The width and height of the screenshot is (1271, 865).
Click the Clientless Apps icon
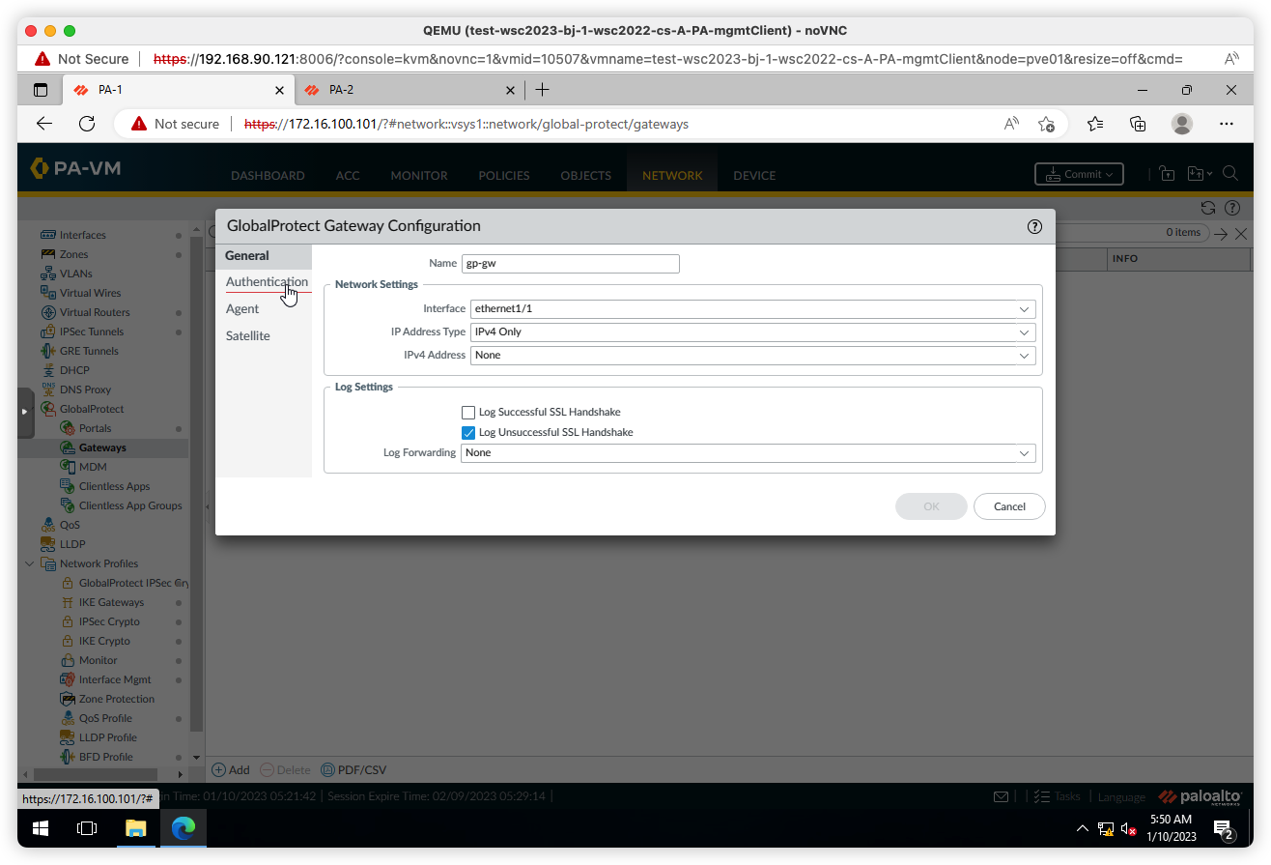click(68, 486)
